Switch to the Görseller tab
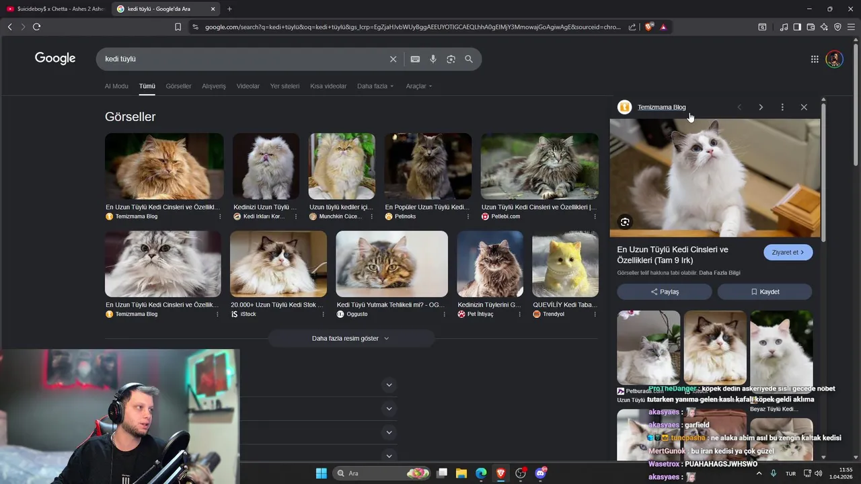The image size is (861, 484). [x=178, y=86]
